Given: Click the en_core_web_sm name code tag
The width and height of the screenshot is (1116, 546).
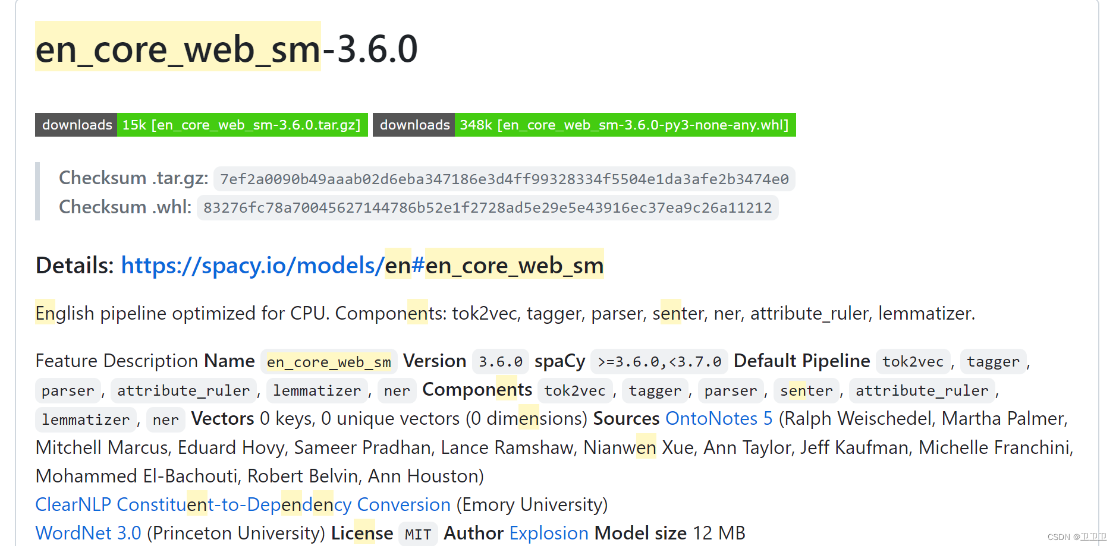Looking at the screenshot, I should click(x=329, y=361).
